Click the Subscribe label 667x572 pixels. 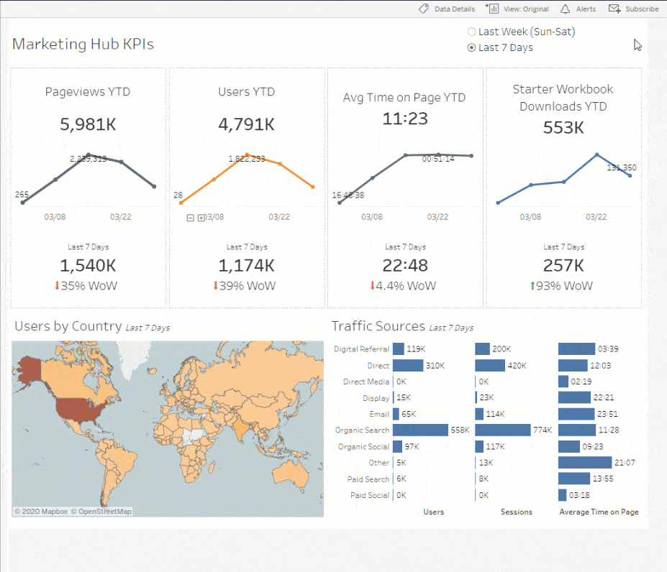(642, 9)
